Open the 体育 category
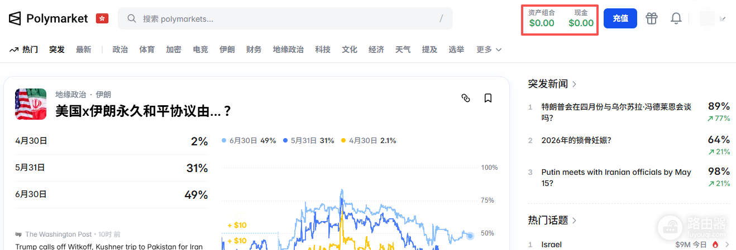 click(x=147, y=50)
